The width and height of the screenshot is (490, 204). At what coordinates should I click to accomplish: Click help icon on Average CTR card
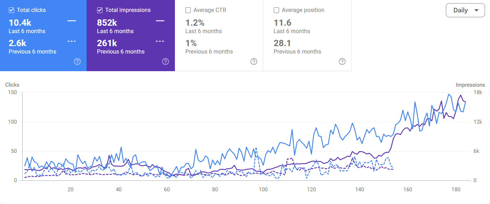coord(254,61)
